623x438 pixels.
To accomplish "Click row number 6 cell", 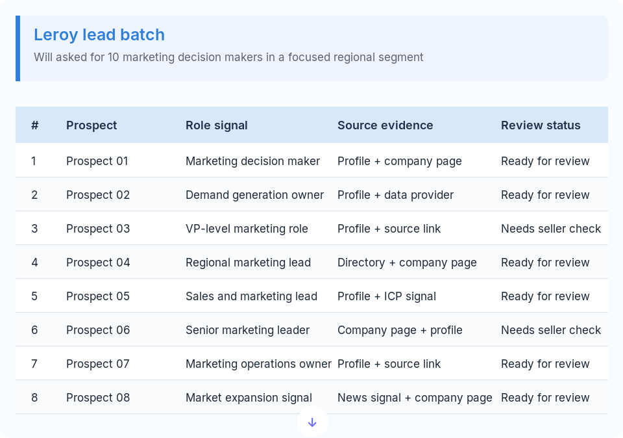I will pyautogui.click(x=34, y=330).
